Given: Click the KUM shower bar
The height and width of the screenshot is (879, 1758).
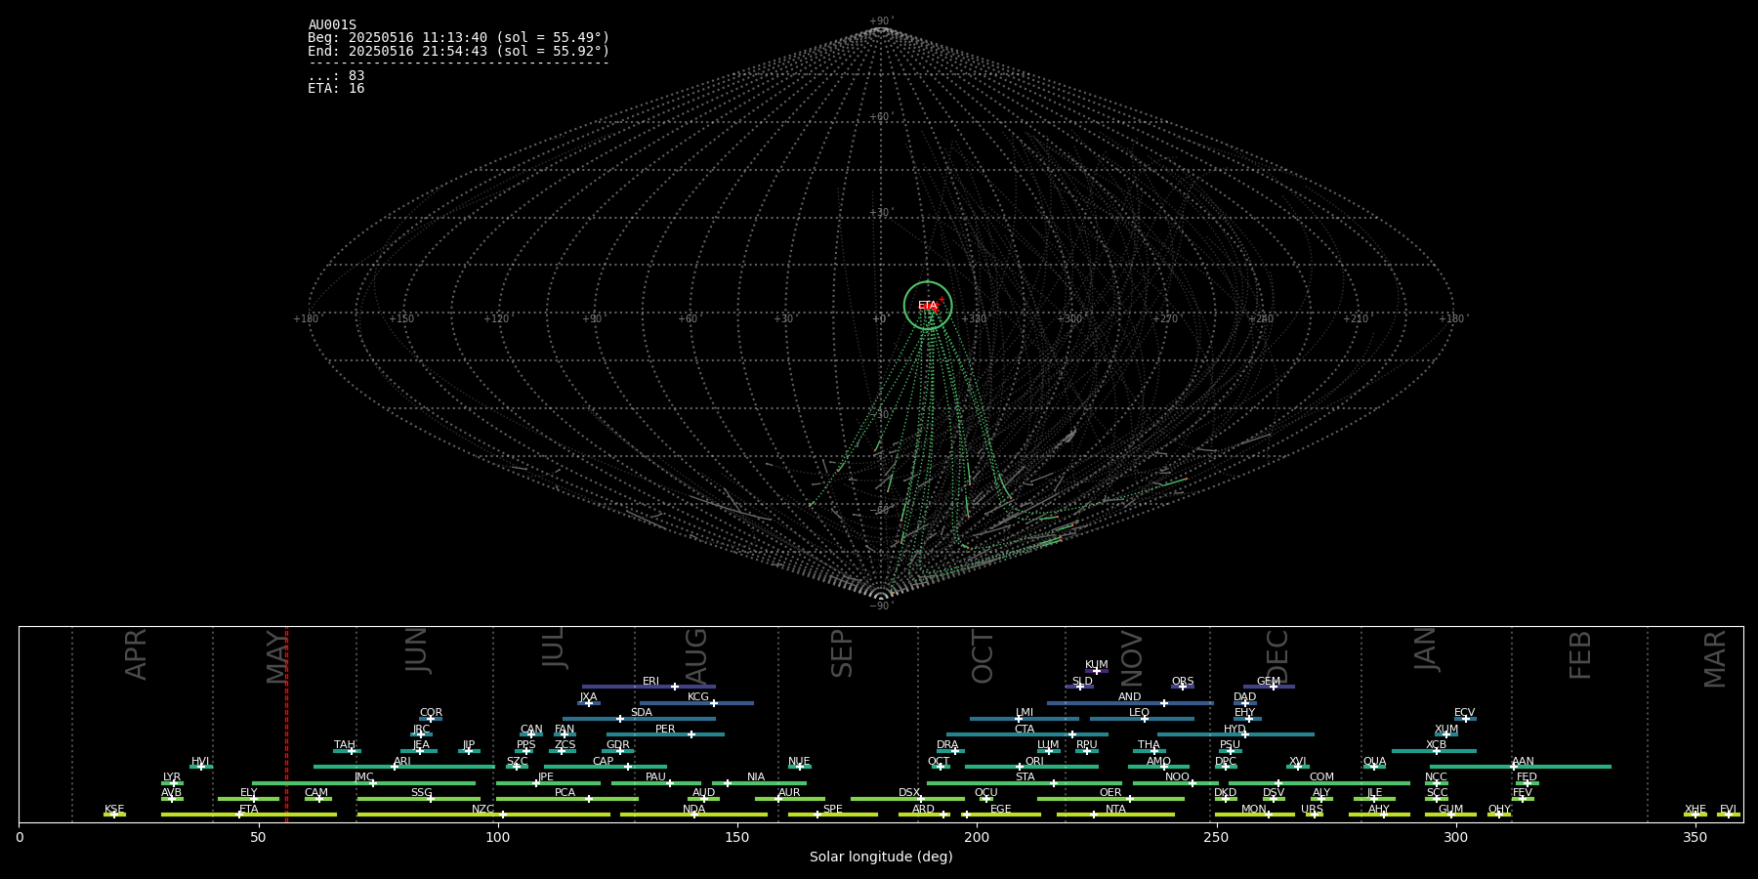Looking at the screenshot, I should click(1097, 671).
